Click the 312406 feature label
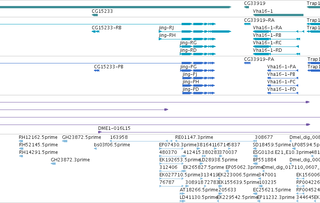Viewport: 320px width, 203px height. 168,168
